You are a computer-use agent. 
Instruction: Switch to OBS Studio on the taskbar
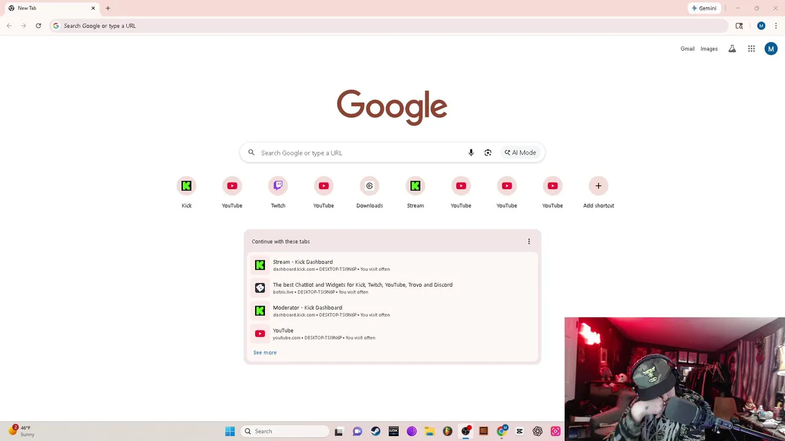pyautogui.click(x=465, y=431)
